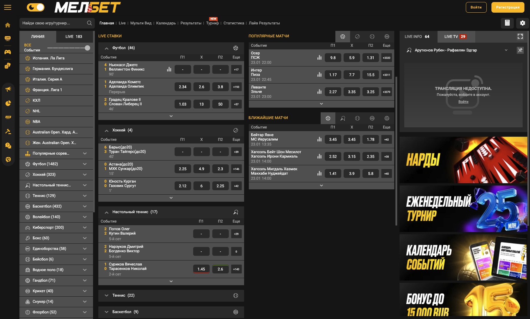Viewport: 530px width, 319px height.
Task: Switch to the LIVE TV tab
Action: [455, 36]
